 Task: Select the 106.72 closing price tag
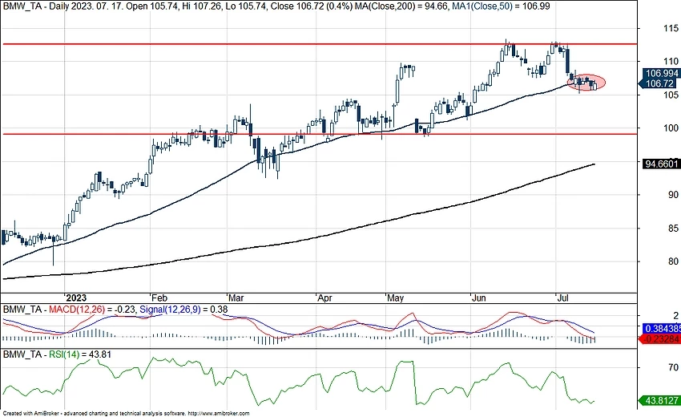(x=658, y=83)
